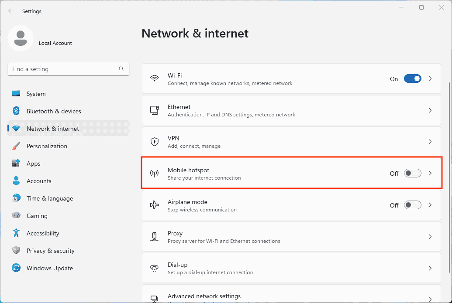Click the Privacy & security shield icon
This screenshot has width=452, height=303.
coord(16,250)
